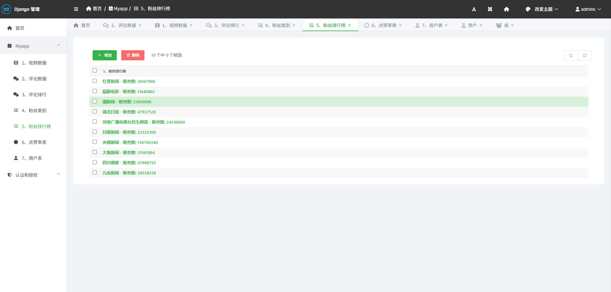611x292 pixels.
Task: Open the 改变主题 theme dropdown
Action: point(542,9)
